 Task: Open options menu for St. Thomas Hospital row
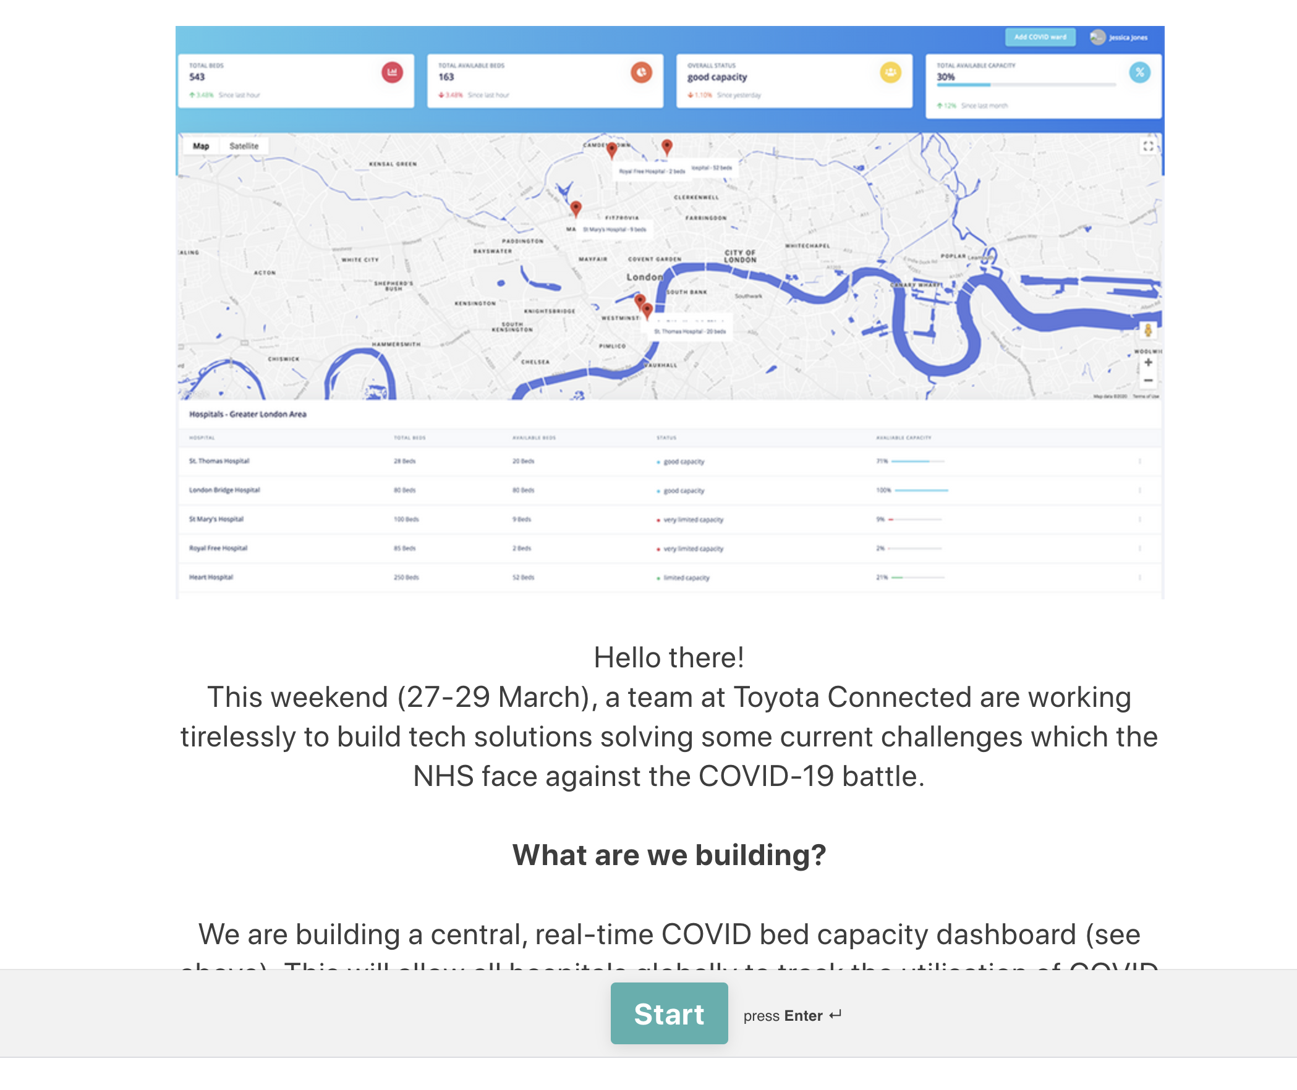click(x=1139, y=462)
